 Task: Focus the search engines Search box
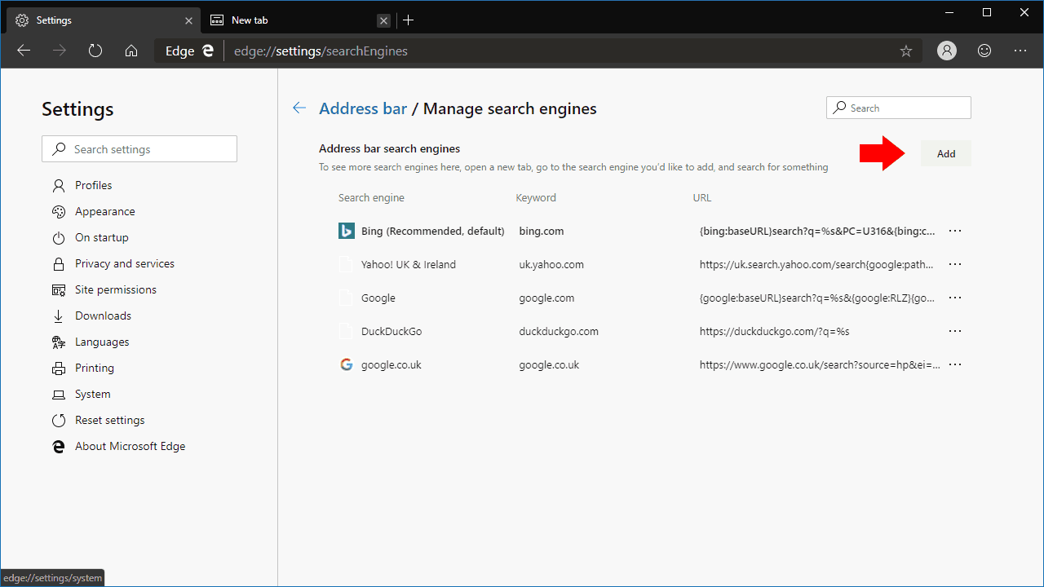[x=899, y=108]
